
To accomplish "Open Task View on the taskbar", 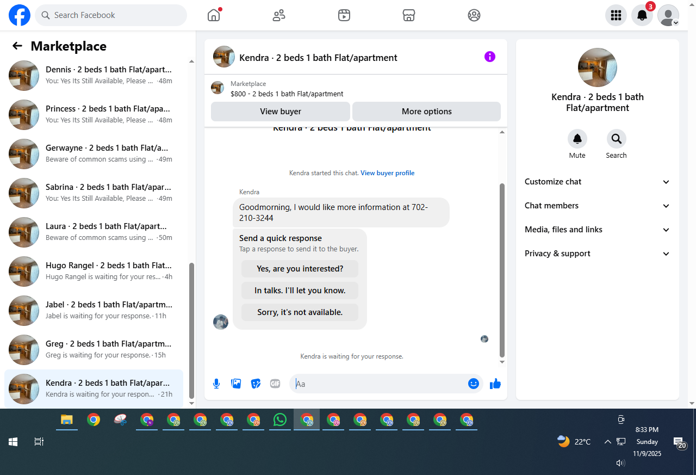I will pyautogui.click(x=39, y=442).
